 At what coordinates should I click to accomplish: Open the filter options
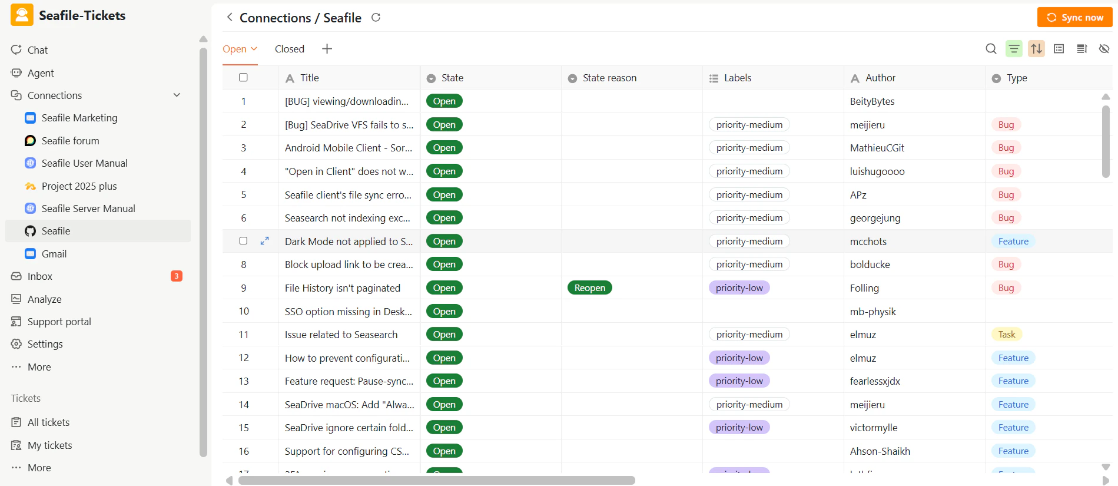tap(1014, 49)
